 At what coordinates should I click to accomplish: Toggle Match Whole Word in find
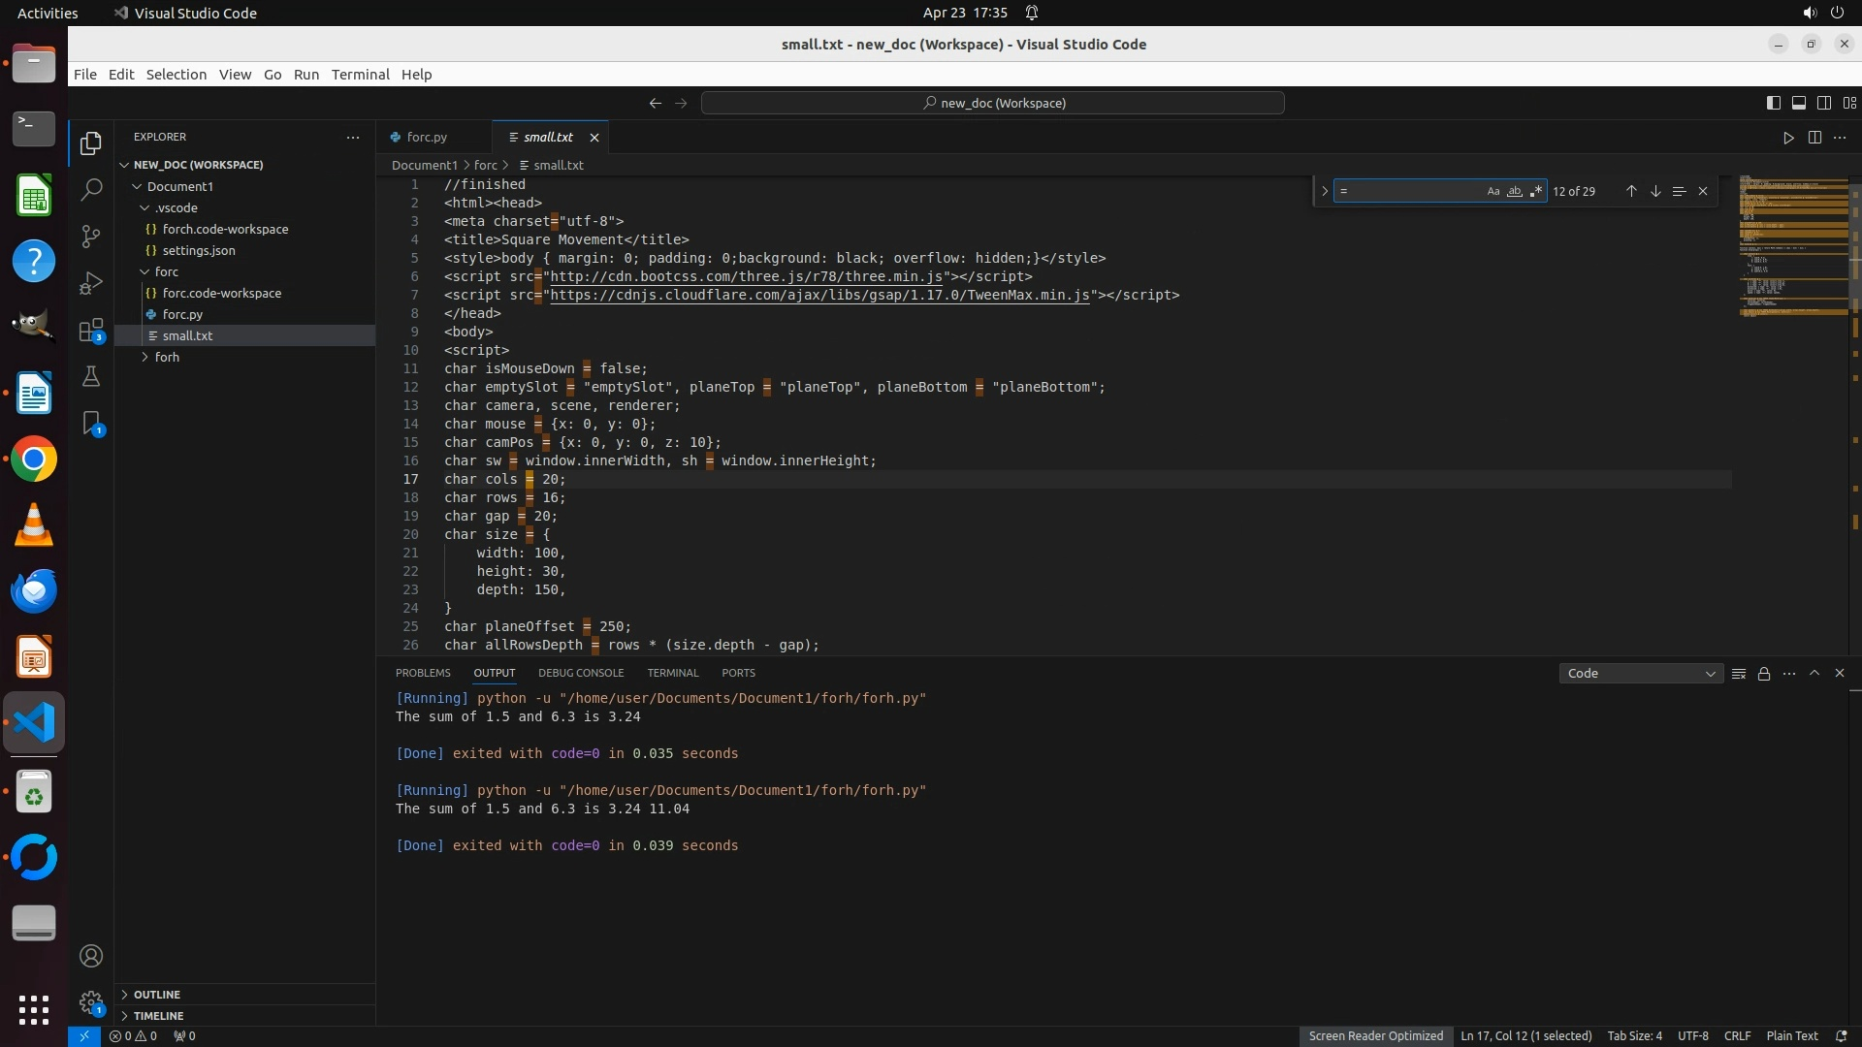tap(1514, 192)
